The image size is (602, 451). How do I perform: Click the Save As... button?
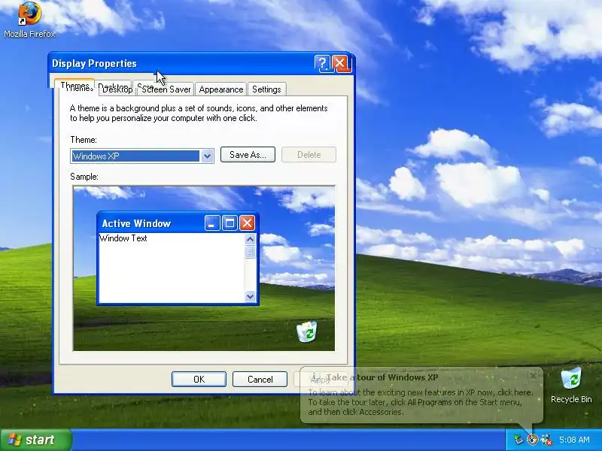[248, 155]
